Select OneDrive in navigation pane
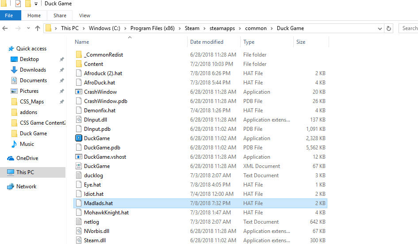 click(27, 158)
